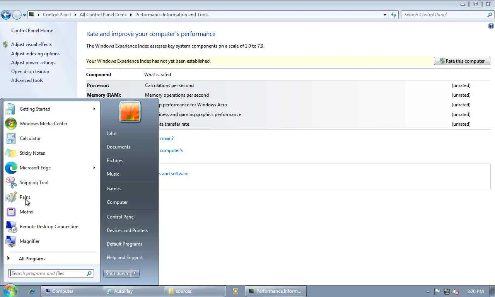Open Control Panel from Start menu

(121, 217)
